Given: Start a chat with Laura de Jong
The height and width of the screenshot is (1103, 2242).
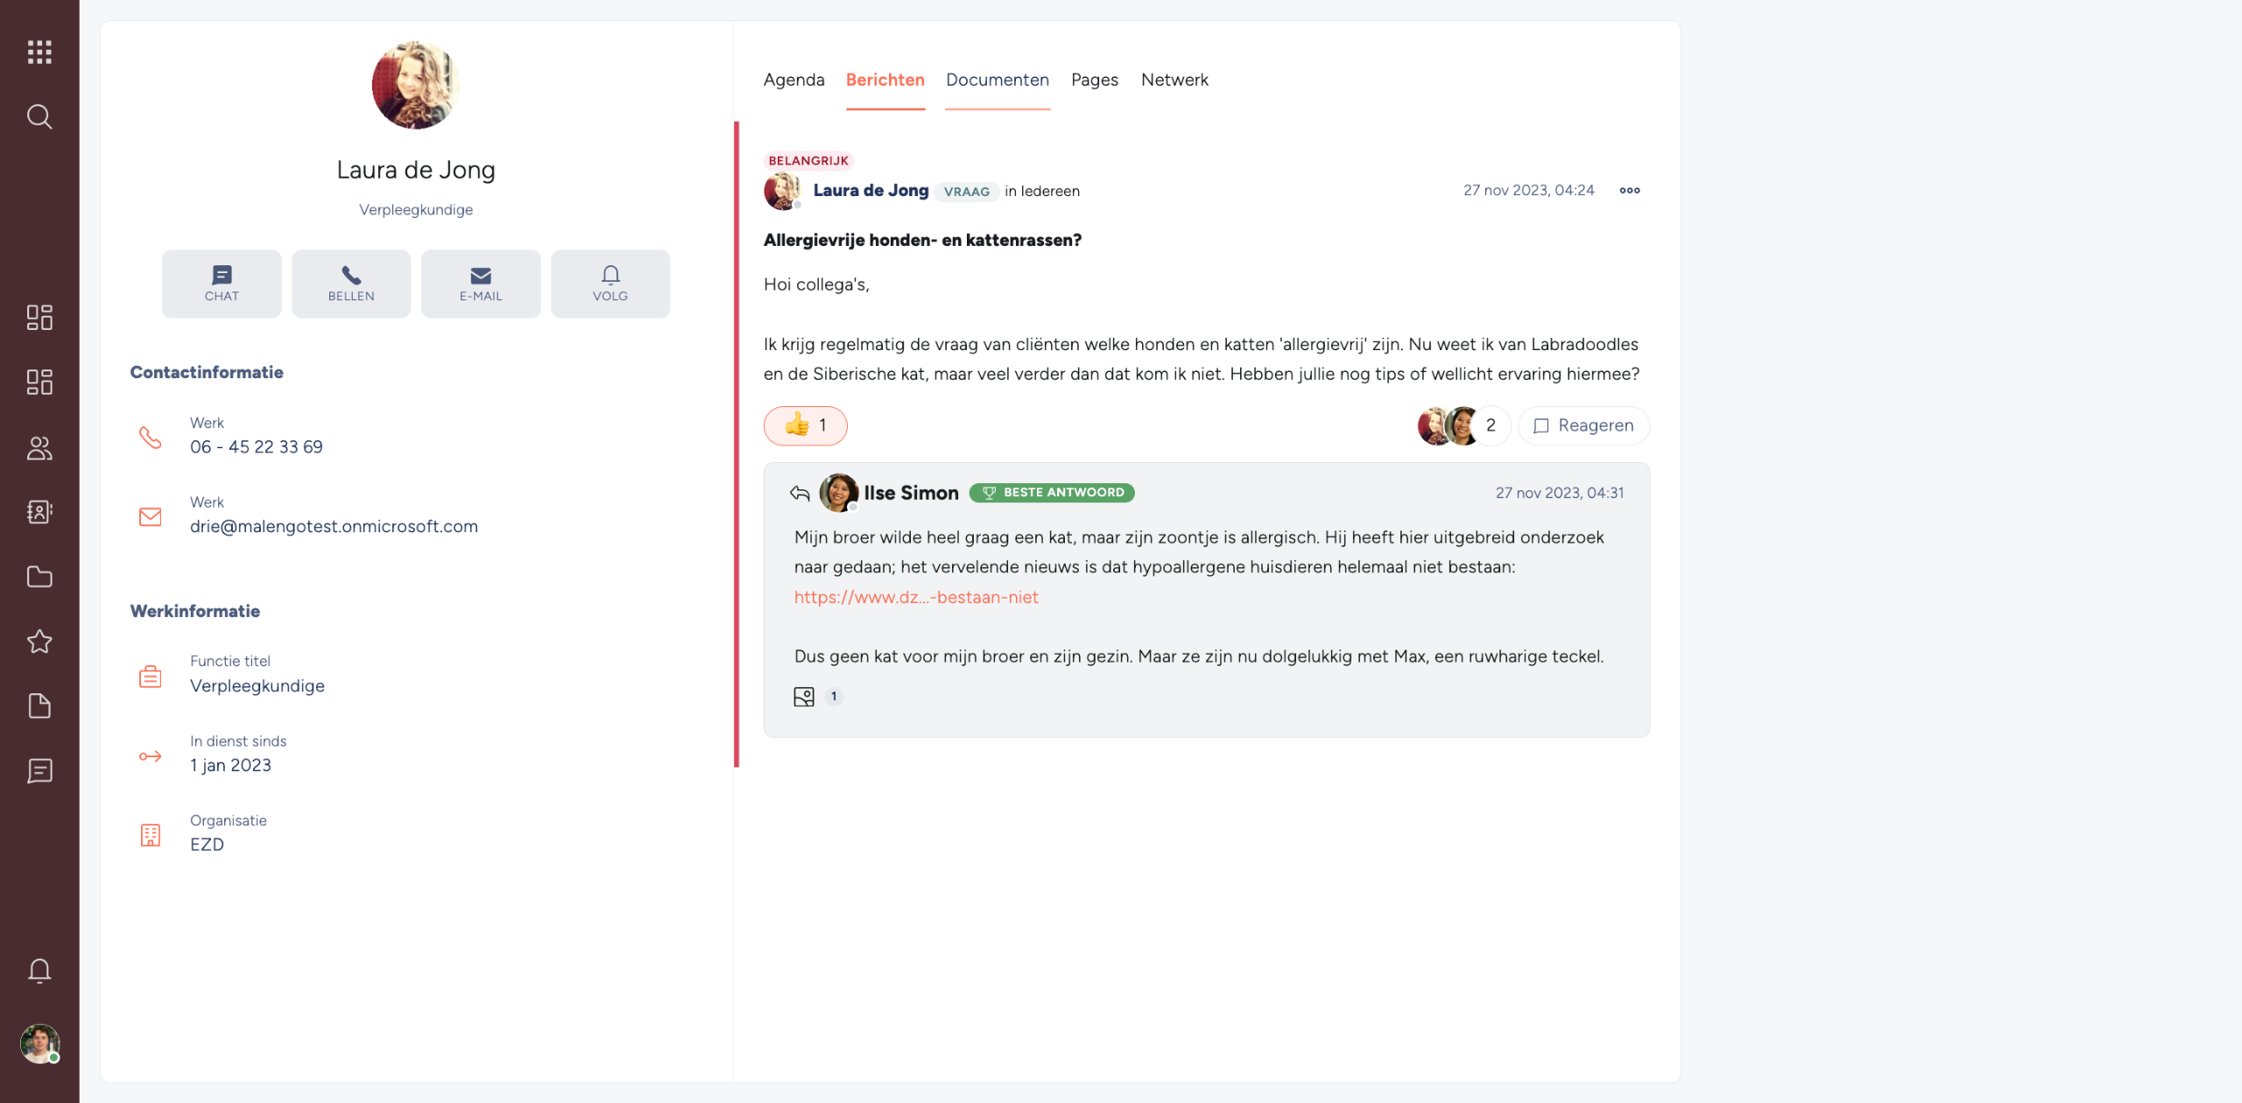Looking at the screenshot, I should click(222, 284).
